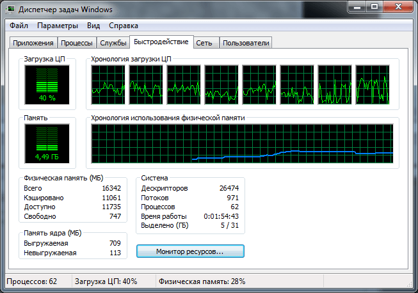This screenshot has height=293, width=418.
Task: Click the CPU load gauge showing 40 %
Action: click(x=47, y=84)
